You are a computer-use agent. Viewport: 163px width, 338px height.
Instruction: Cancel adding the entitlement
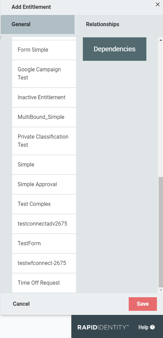[x=21, y=304]
